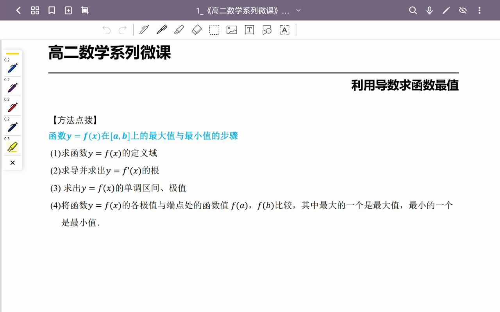The image size is (500, 312).
Task: Select the yellow highlighter preset in the sidebar
Action: tap(12, 147)
